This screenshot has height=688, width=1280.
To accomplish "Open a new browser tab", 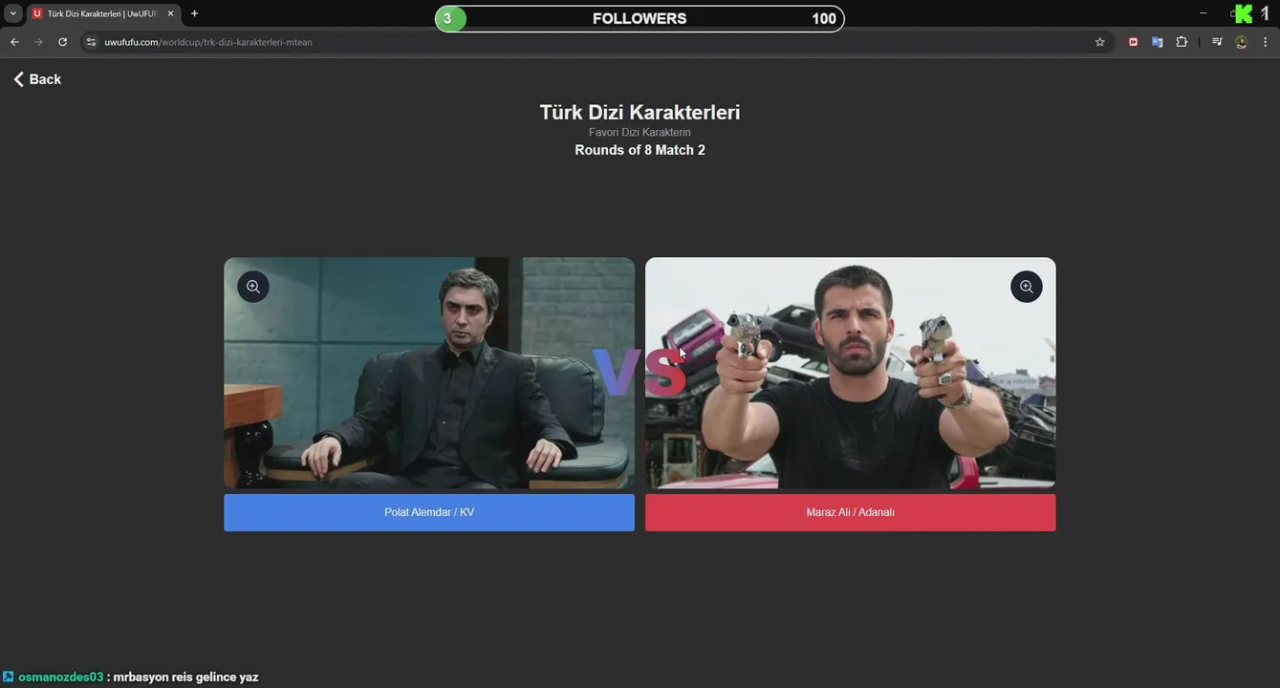I will [194, 13].
